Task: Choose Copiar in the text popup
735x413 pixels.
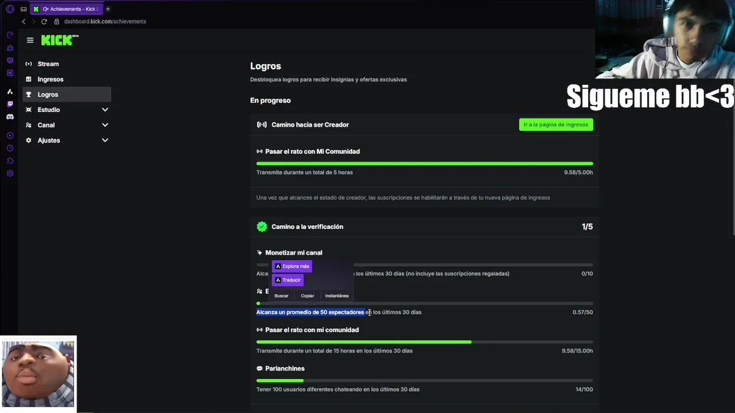Action: (x=307, y=296)
